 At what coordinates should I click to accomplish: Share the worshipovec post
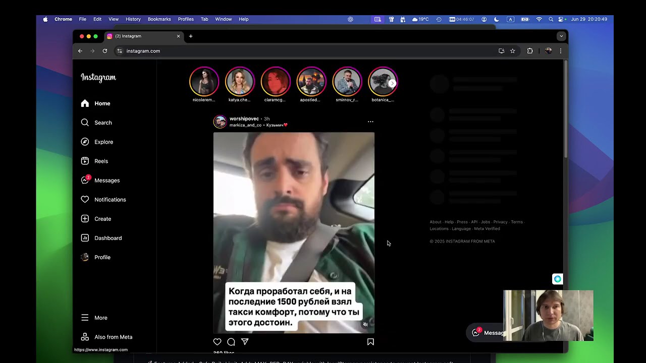[x=245, y=341]
